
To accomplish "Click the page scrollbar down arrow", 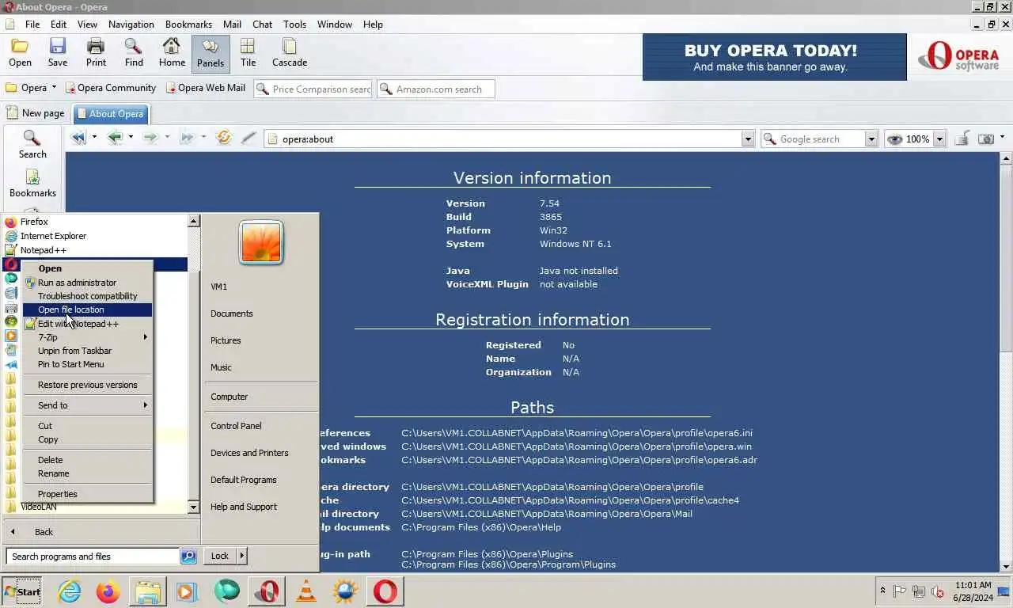I will pos(1007,566).
